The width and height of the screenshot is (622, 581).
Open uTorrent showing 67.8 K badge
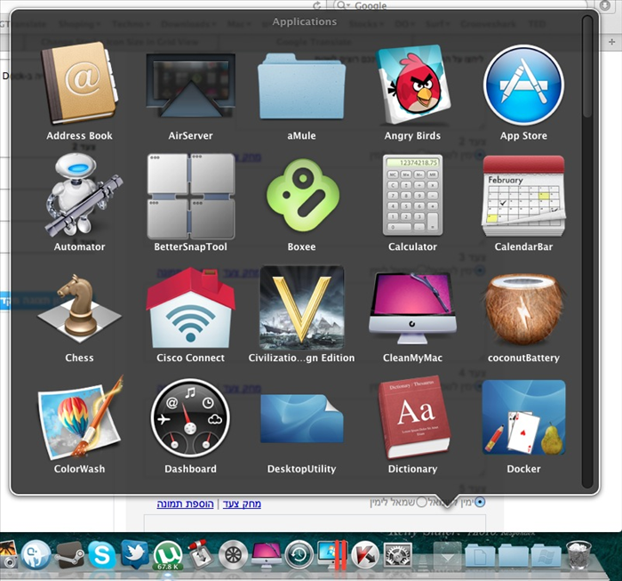tap(168, 555)
